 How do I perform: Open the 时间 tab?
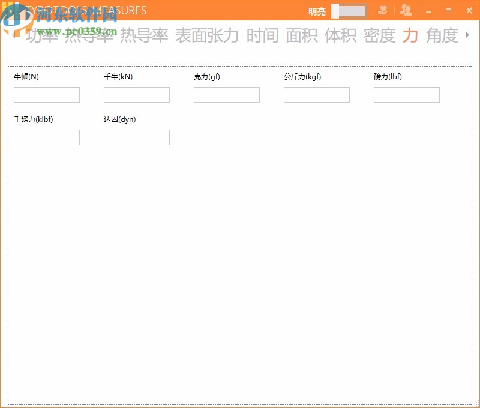(263, 35)
